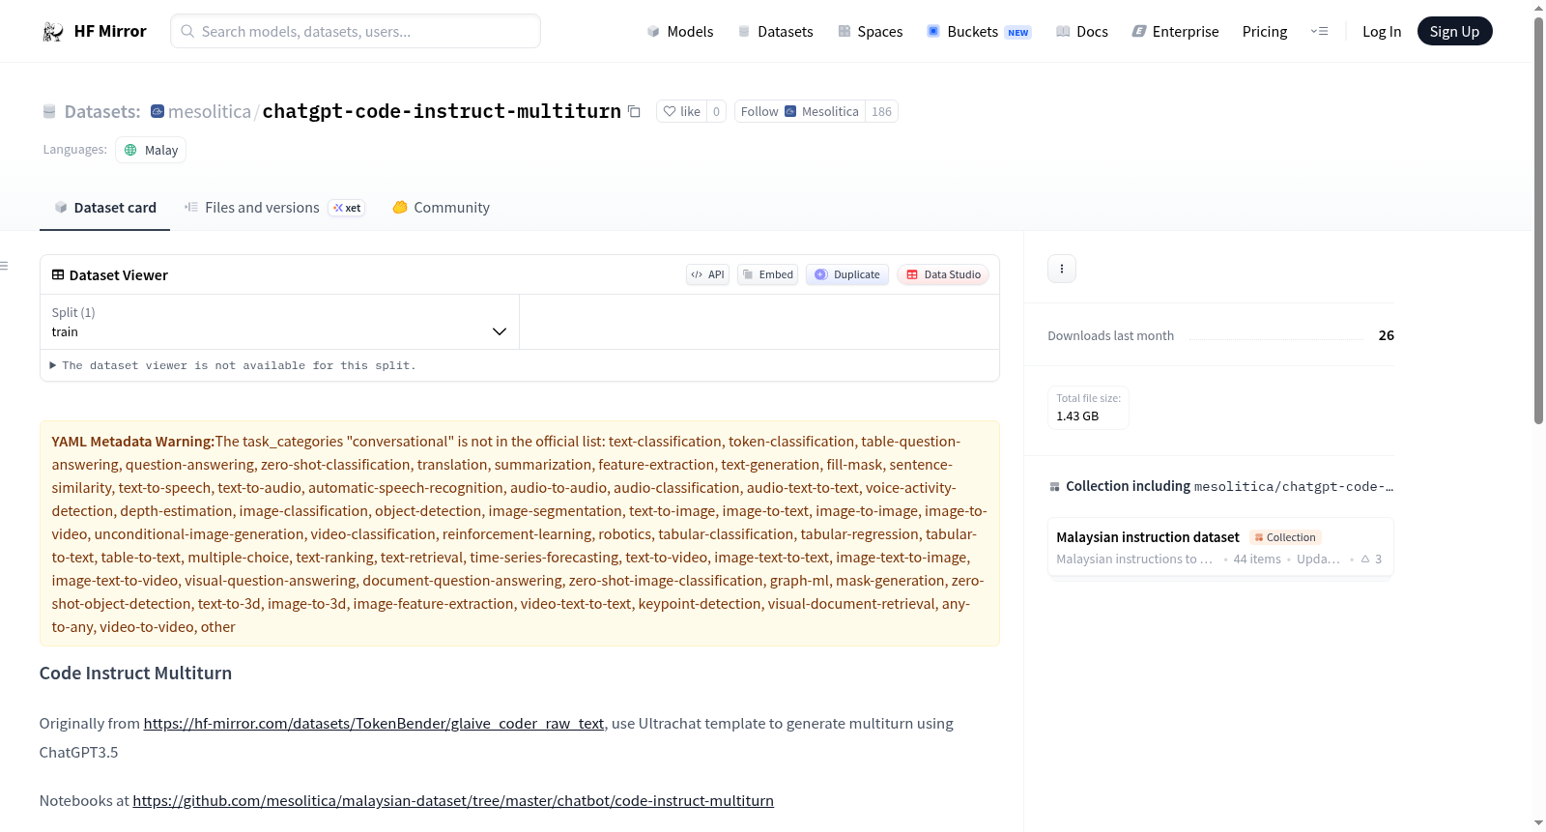Open the Embed button in viewer
Screen dimensions: 1546x832
click(767, 274)
